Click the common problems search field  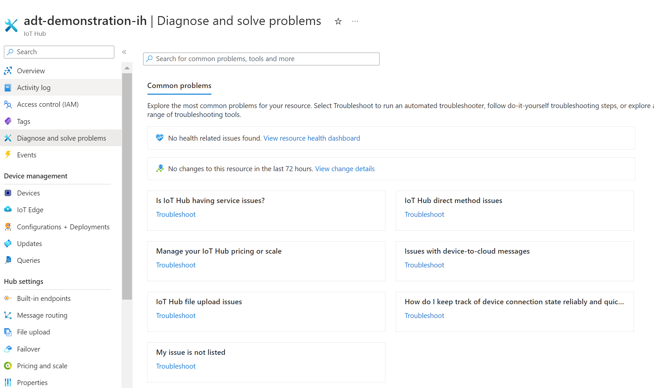(261, 59)
